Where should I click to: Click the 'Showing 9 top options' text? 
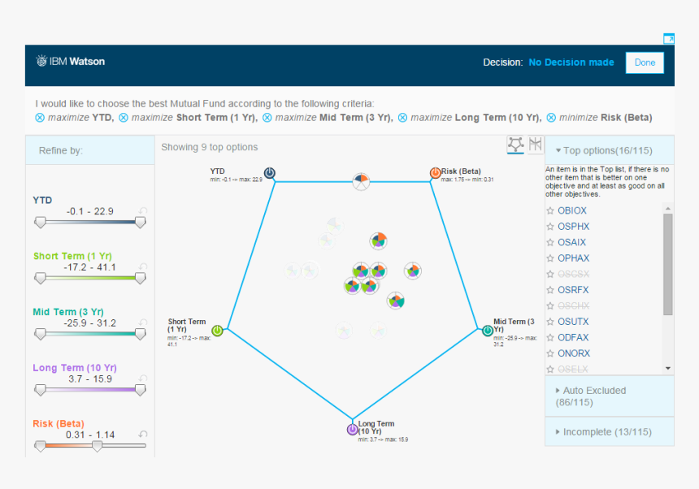click(210, 147)
